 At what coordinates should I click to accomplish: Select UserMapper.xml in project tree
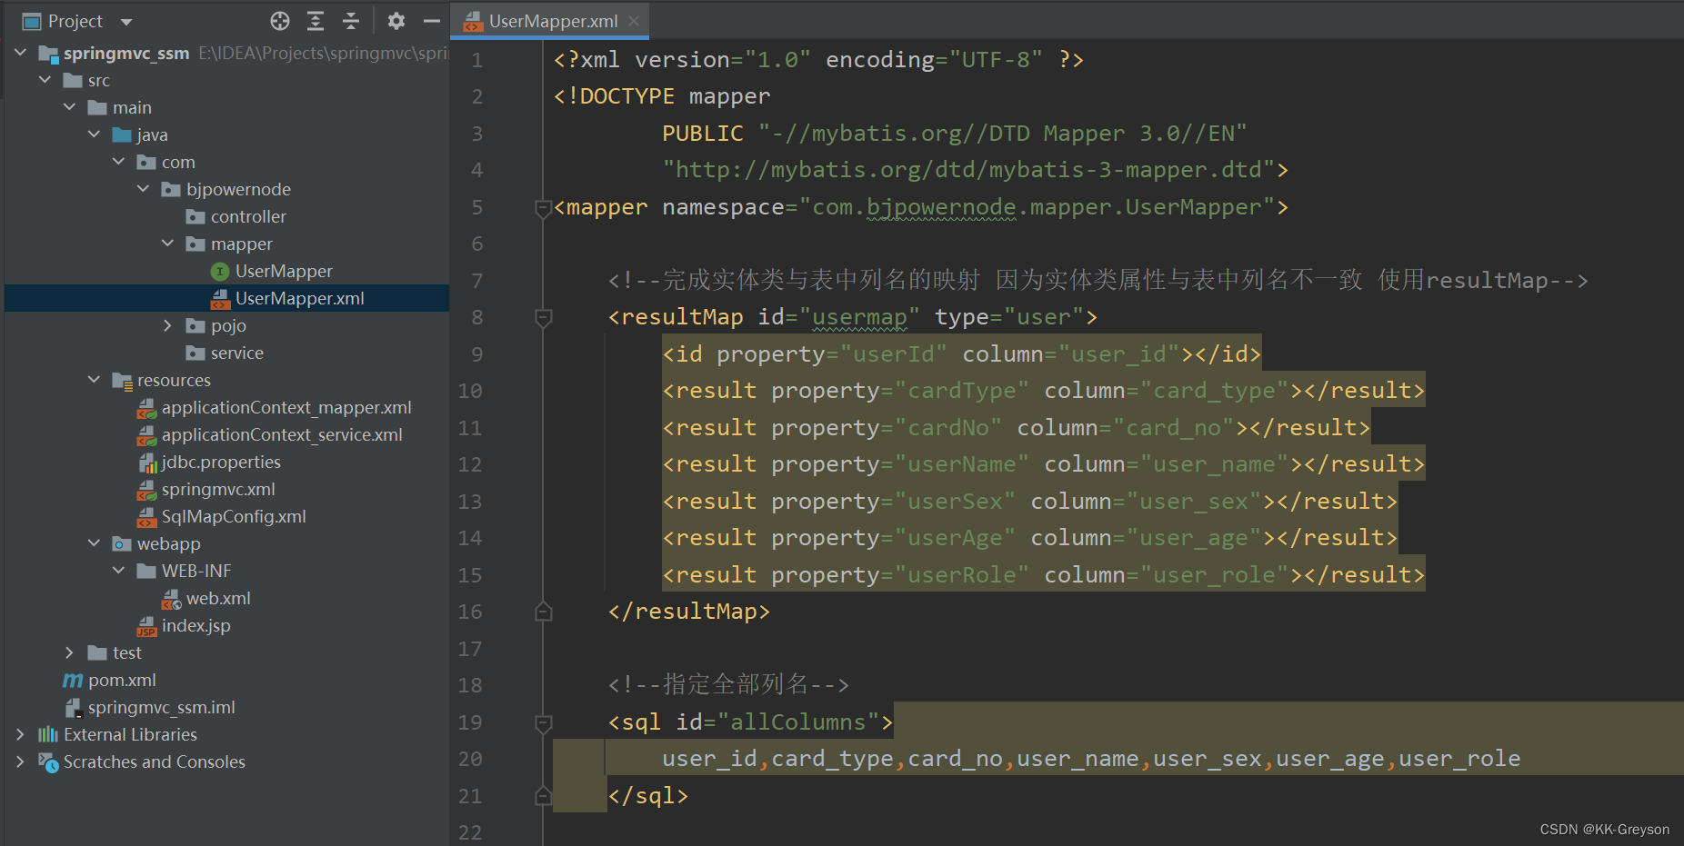299,298
